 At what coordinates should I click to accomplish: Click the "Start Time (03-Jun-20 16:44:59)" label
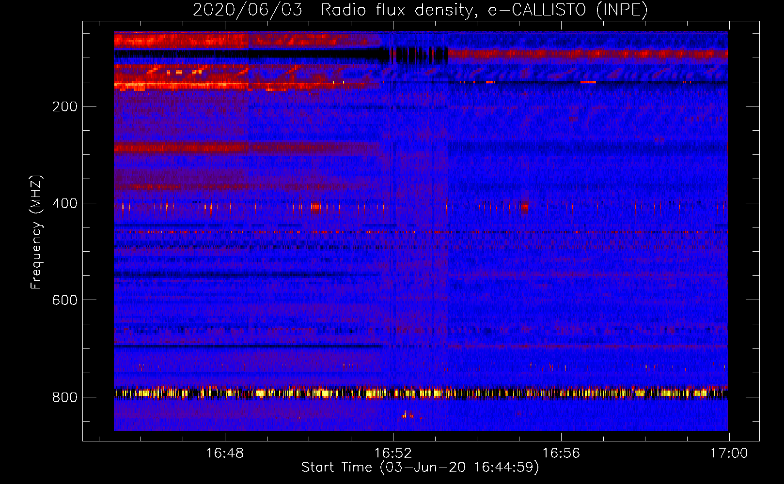[420, 467]
